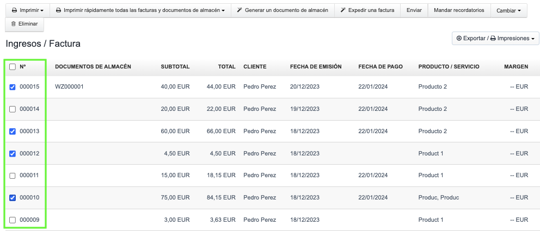Open the Cambiar dropdown
The height and width of the screenshot is (231, 540).
[x=508, y=11]
